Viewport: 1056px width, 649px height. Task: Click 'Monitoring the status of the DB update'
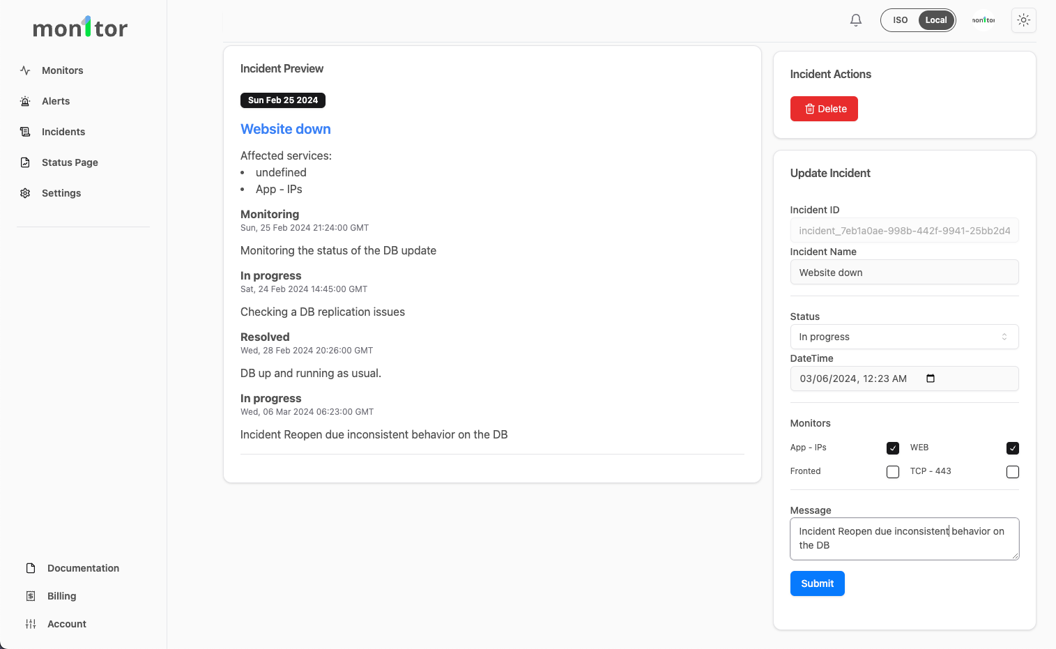pos(338,250)
